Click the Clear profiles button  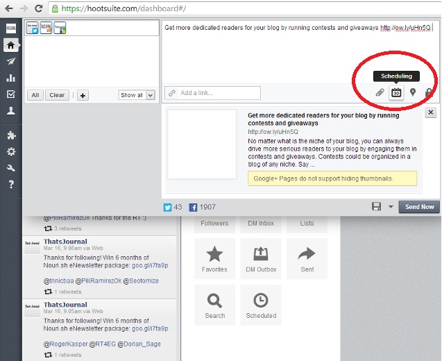coord(57,95)
